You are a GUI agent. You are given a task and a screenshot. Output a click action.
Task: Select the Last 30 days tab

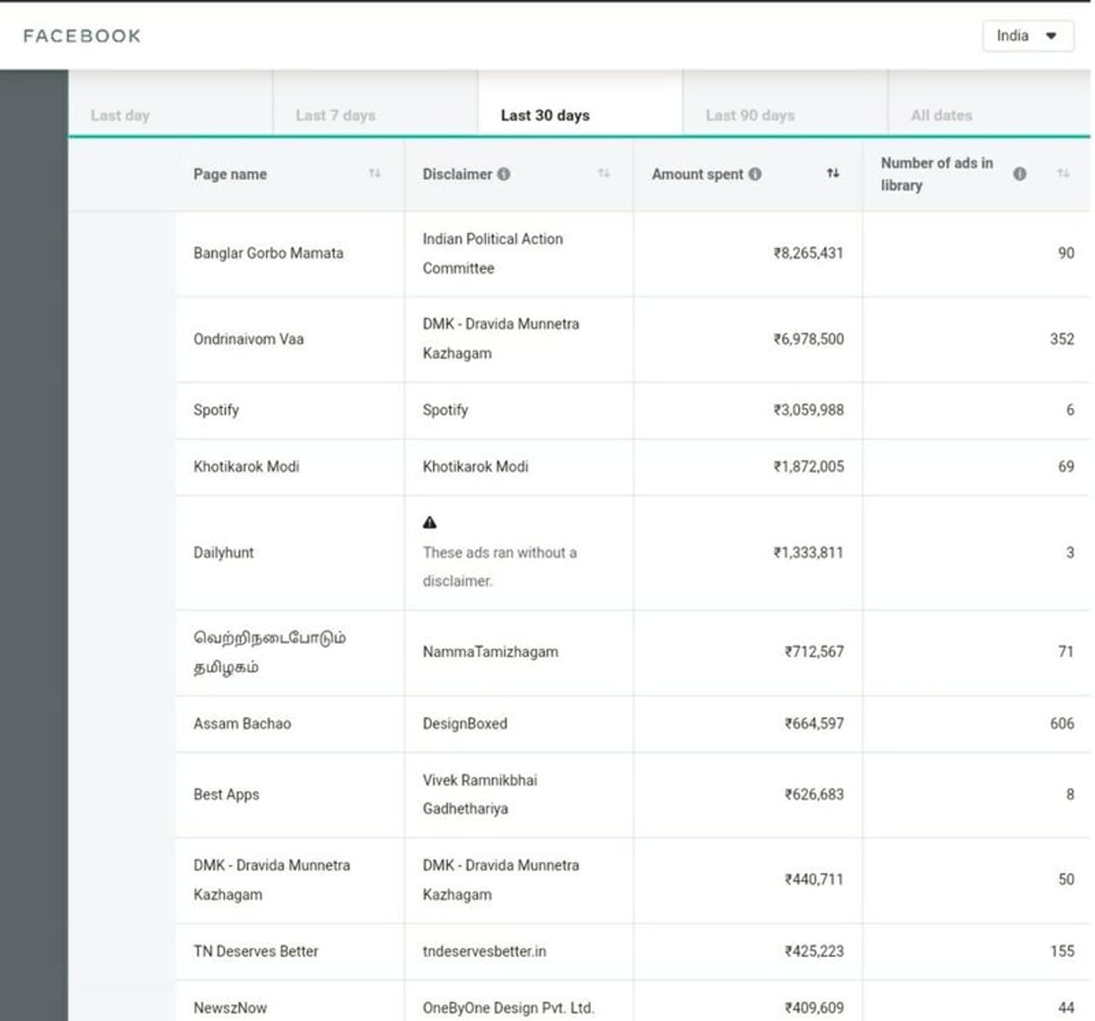click(545, 115)
